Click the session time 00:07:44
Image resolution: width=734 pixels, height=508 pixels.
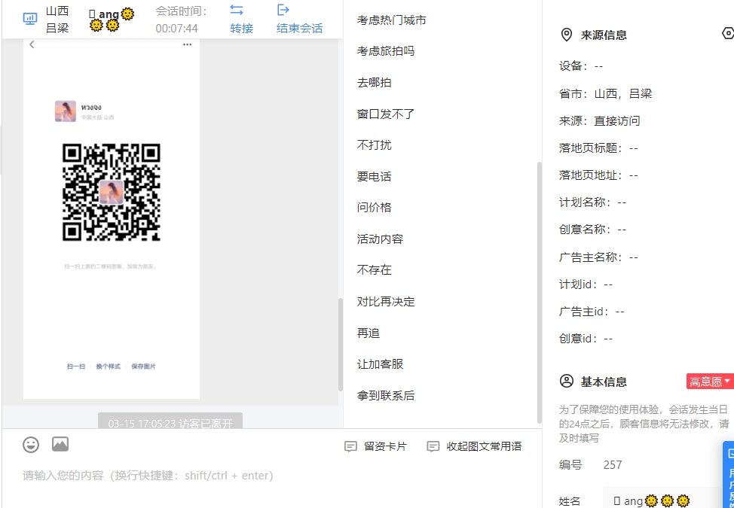[176, 28]
